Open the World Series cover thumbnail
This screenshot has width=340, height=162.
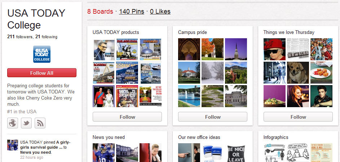(x=127, y=96)
